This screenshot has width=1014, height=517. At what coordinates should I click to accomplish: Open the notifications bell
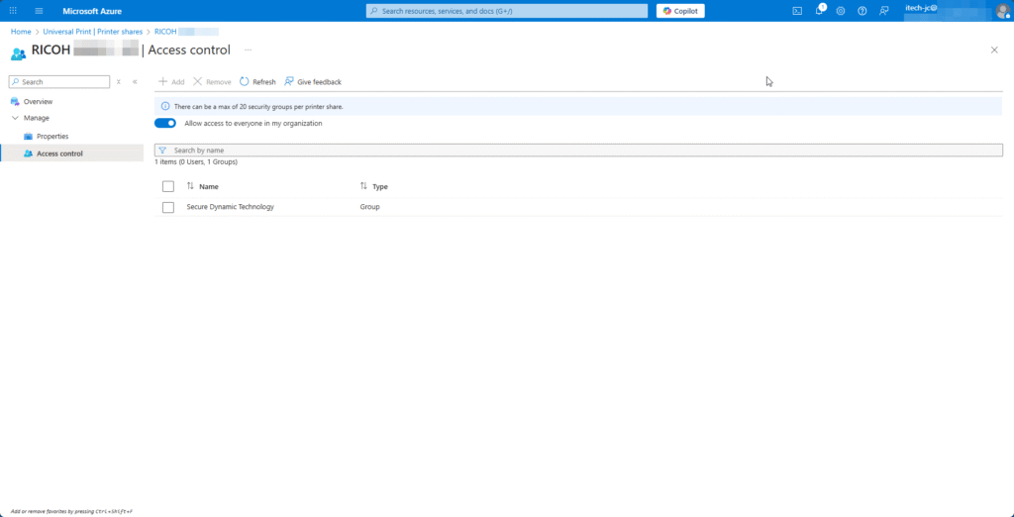(x=819, y=11)
